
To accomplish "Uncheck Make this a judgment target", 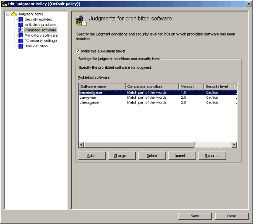I will 78,51.
